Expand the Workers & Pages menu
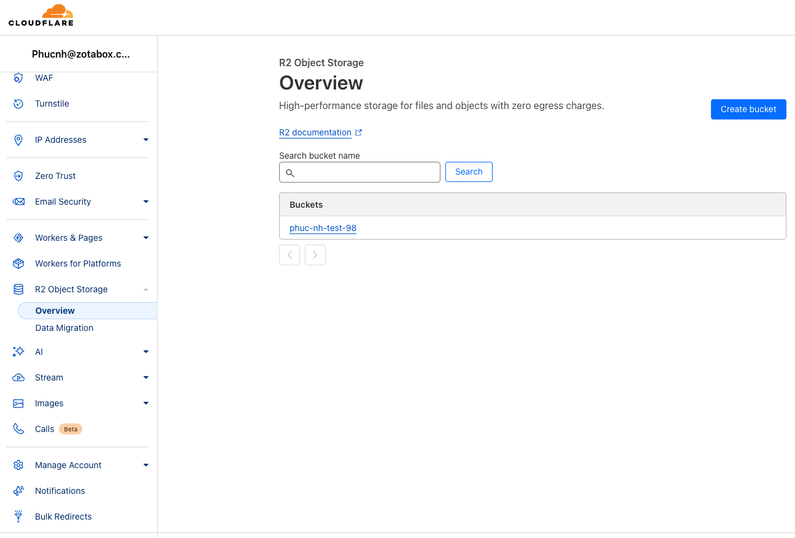The image size is (795, 538). [x=146, y=238]
